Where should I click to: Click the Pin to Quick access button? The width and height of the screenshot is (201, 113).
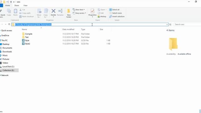tap(2, 13)
